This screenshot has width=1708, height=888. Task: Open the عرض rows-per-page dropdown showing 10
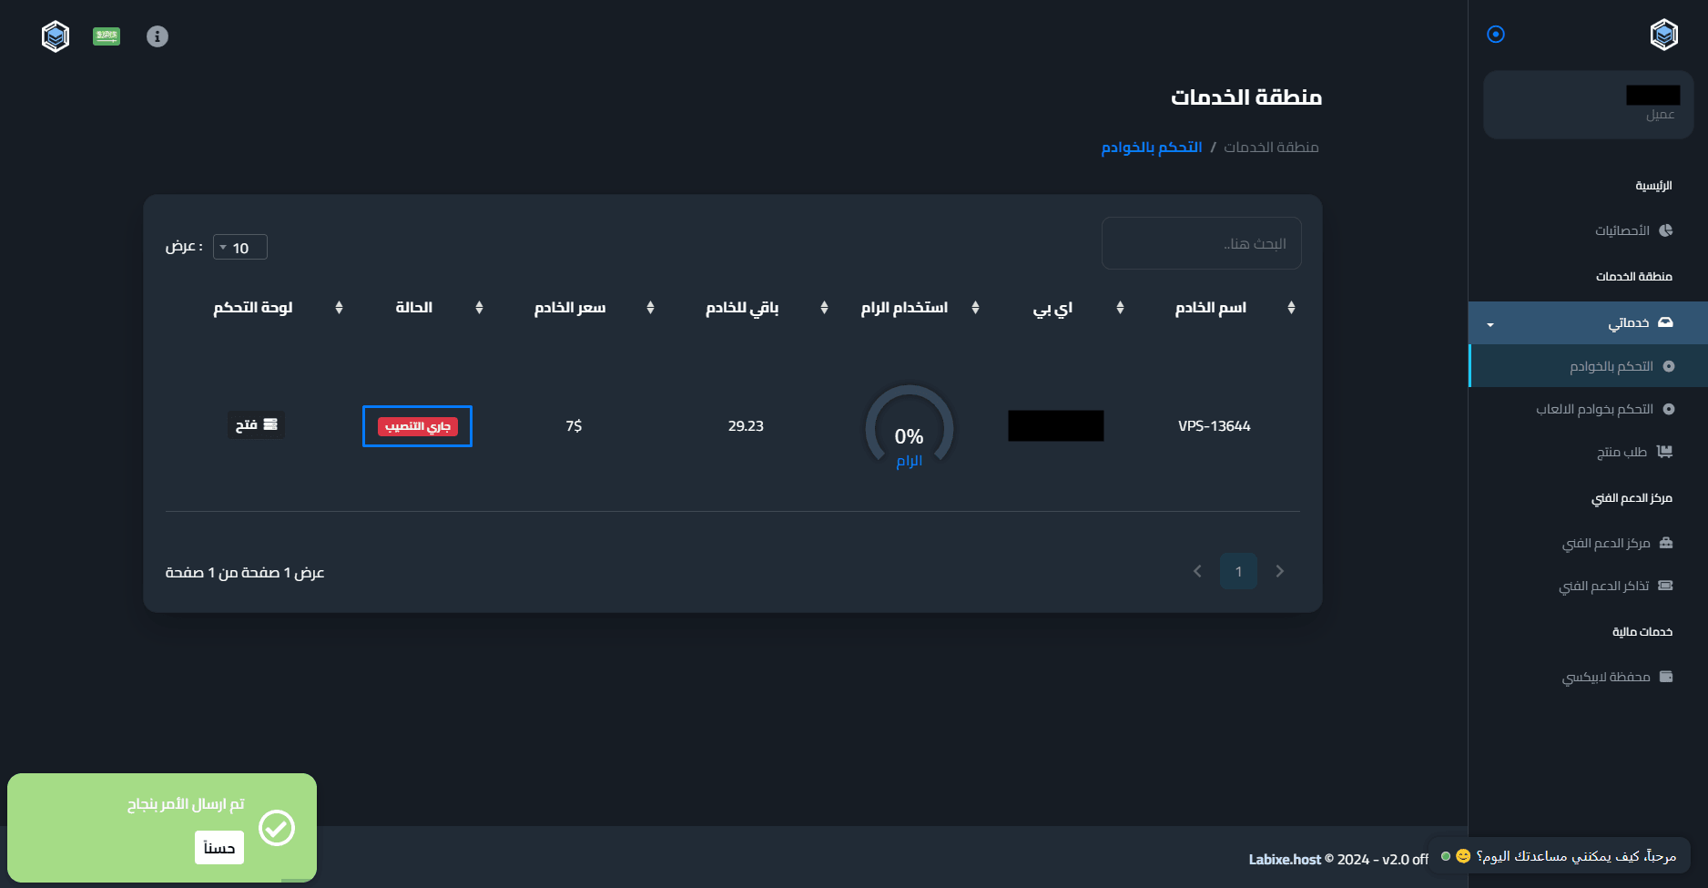point(240,248)
